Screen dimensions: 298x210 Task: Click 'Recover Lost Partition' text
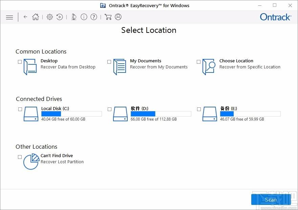tap(62, 162)
